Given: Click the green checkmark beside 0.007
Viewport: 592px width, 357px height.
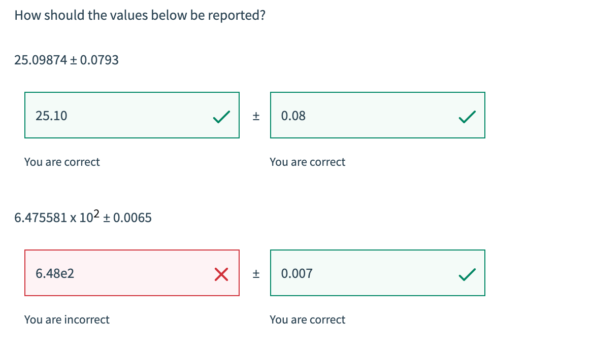Looking at the screenshot, I should (x=467, y=274).
